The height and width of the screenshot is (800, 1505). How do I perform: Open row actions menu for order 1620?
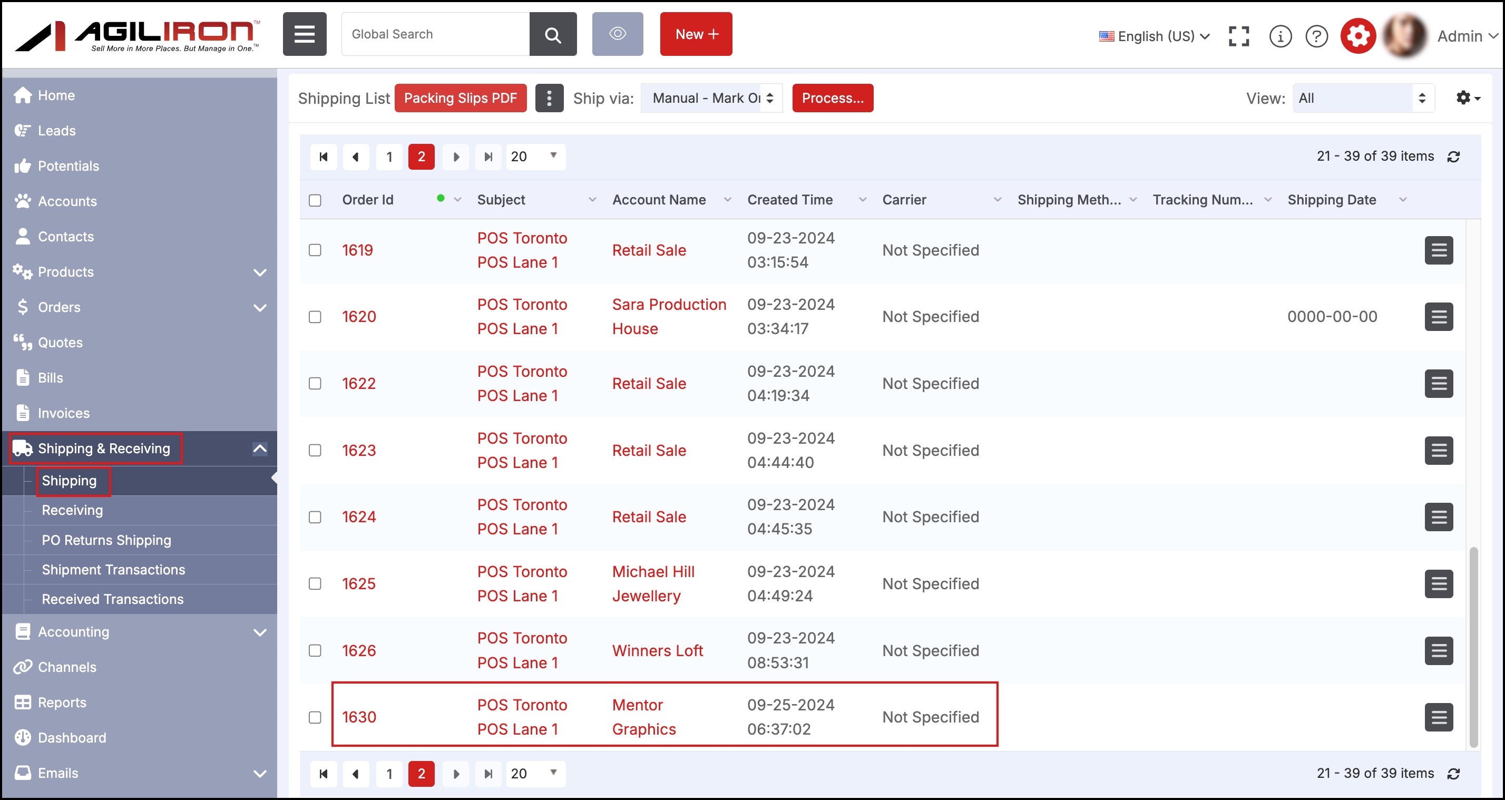[1439, 317]
